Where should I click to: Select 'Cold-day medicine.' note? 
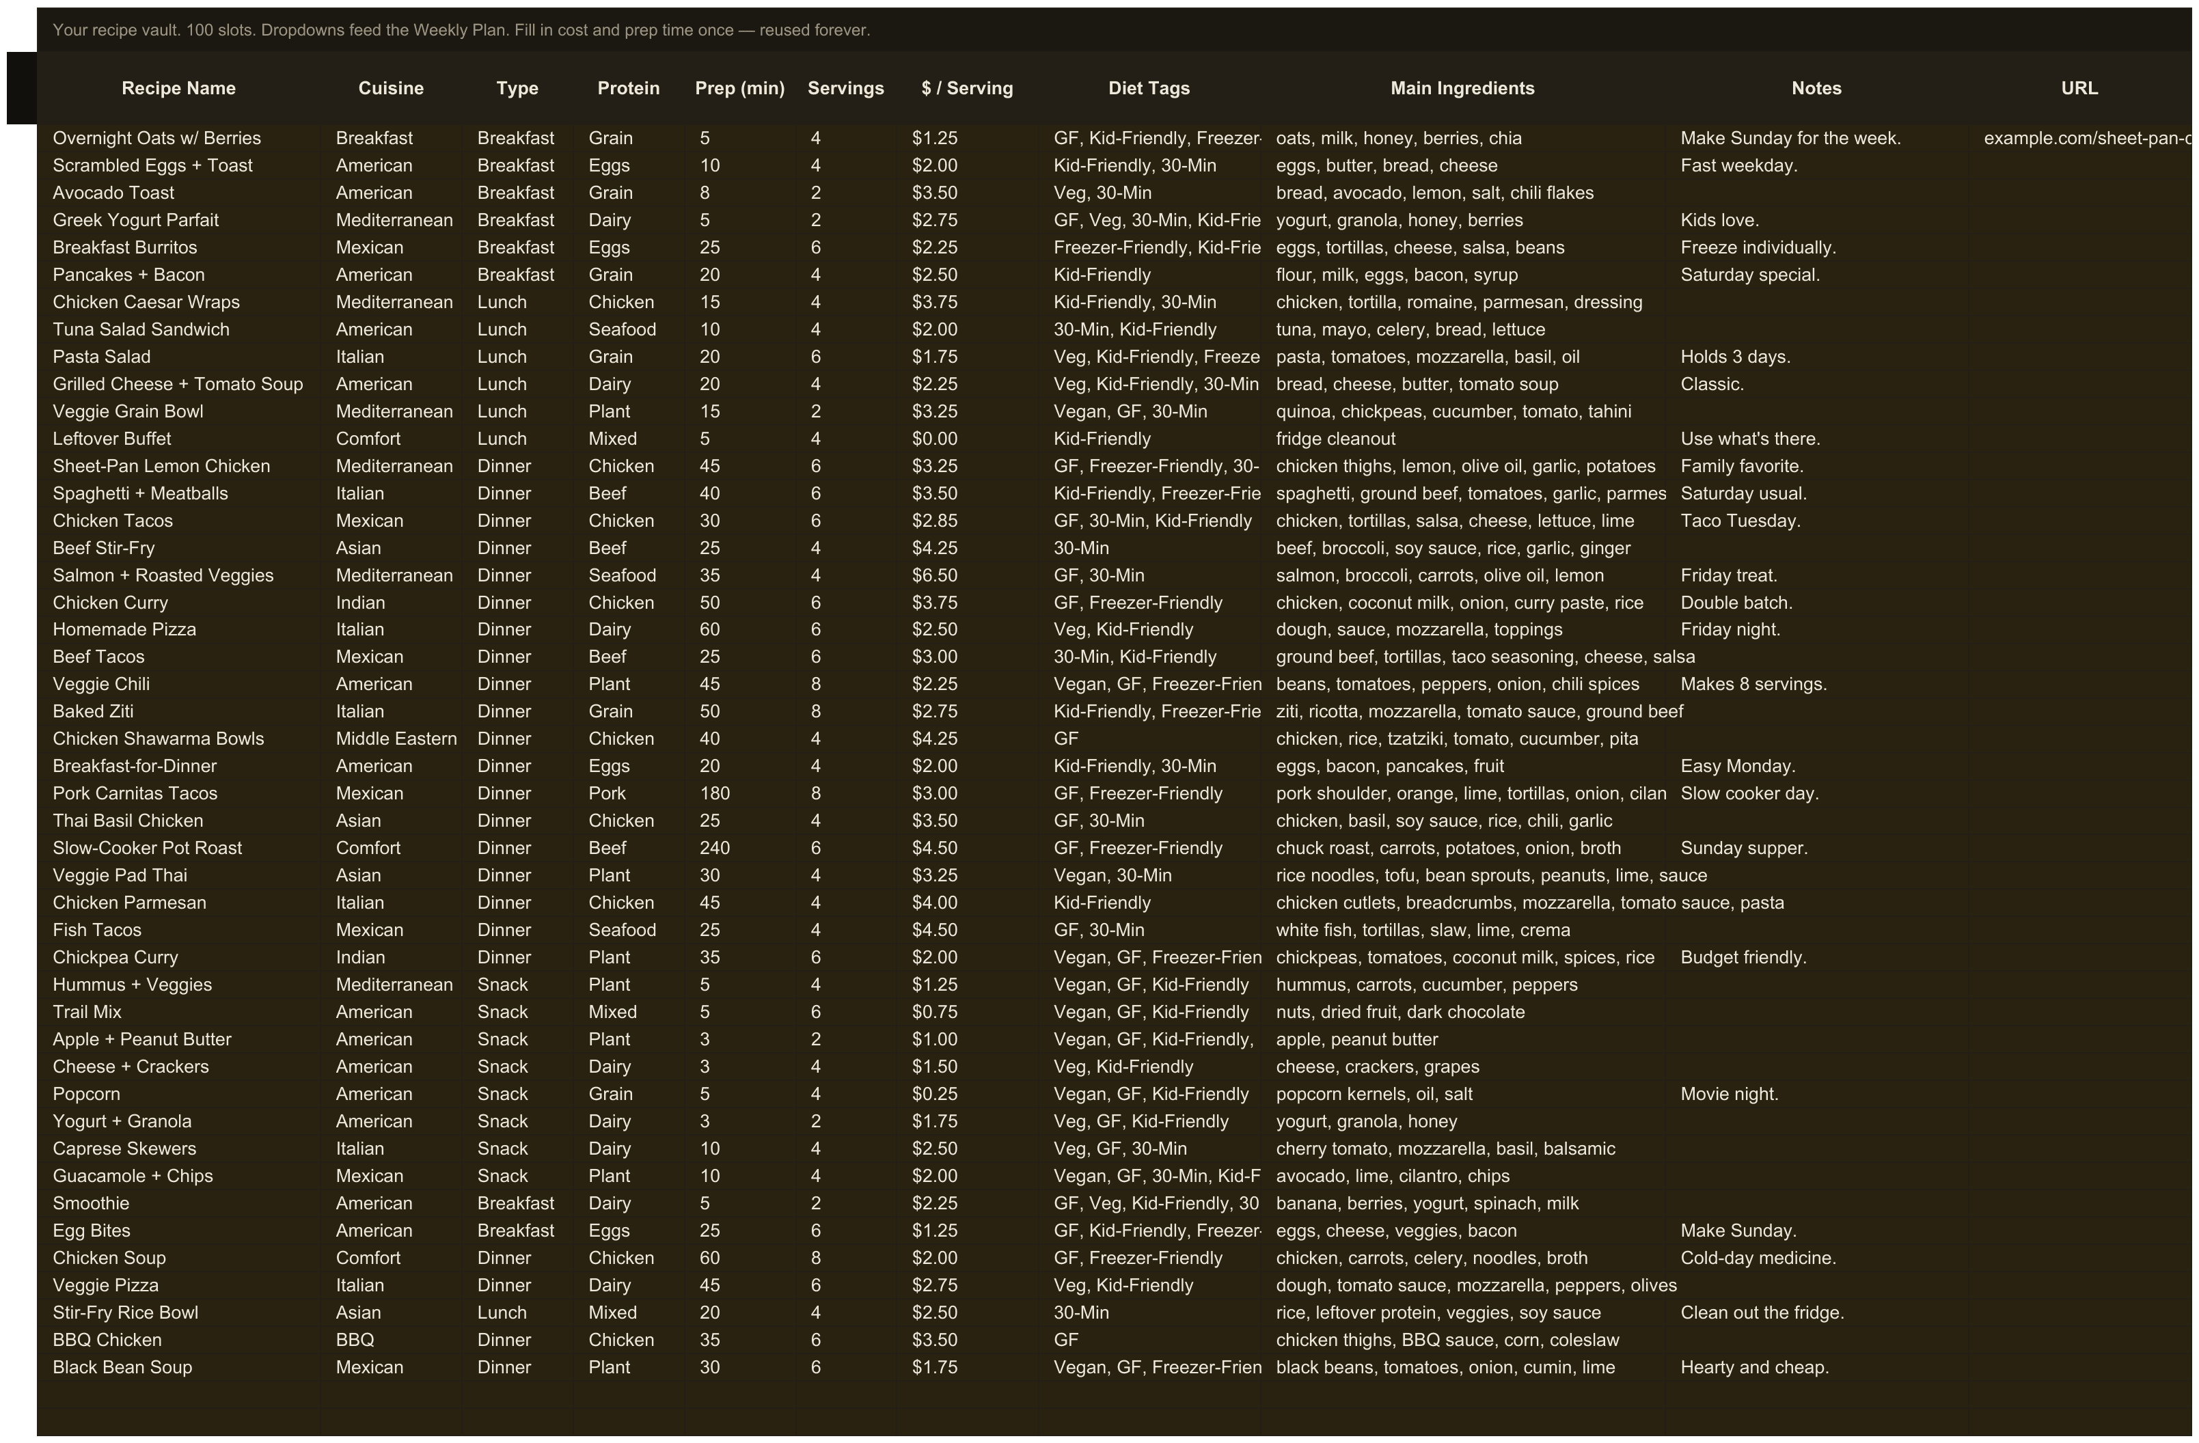1816,1259
